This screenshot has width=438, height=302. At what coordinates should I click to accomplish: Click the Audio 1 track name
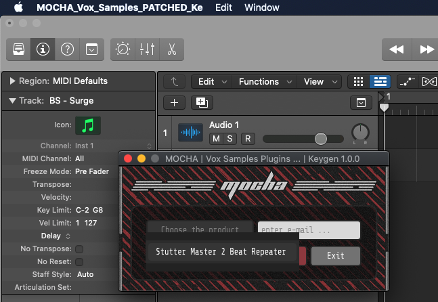pos(224,125)
